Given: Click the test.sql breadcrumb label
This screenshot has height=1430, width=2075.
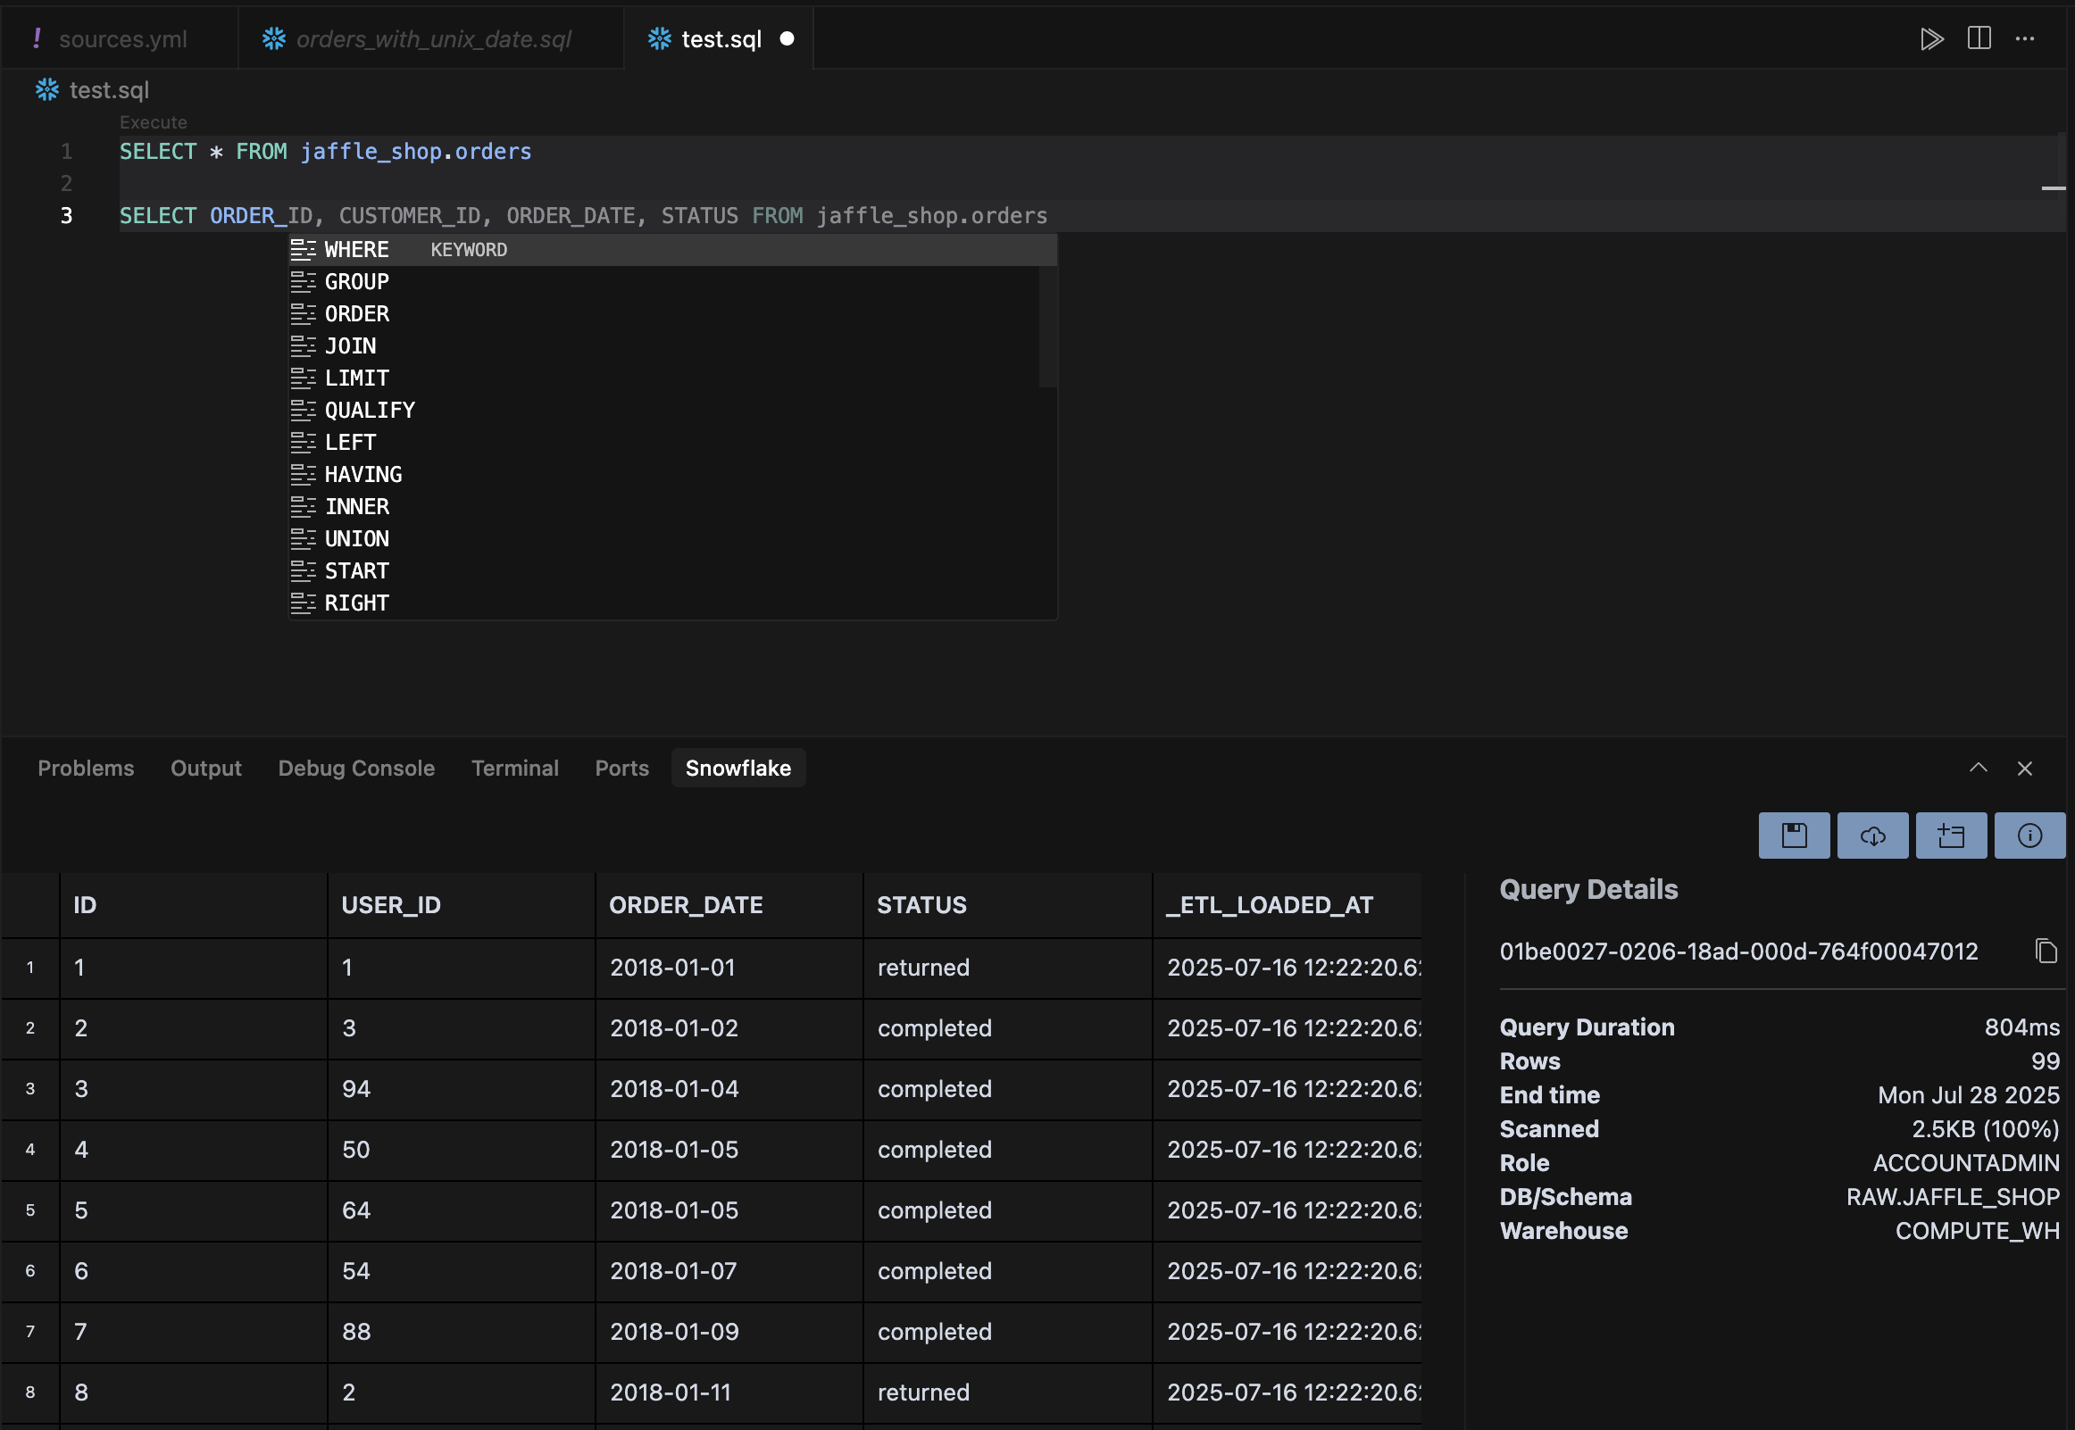Looking at the screenshot, I should [109, 89].
